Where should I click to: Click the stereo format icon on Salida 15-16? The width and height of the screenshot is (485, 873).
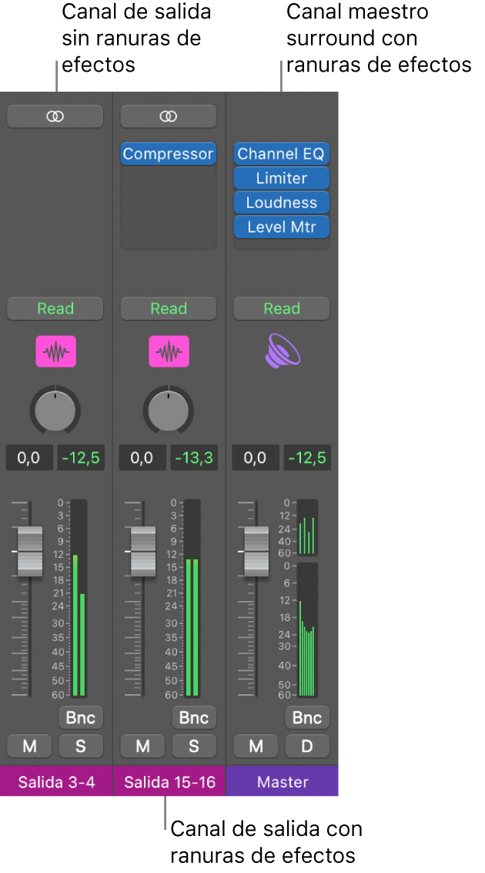point(168,116)
